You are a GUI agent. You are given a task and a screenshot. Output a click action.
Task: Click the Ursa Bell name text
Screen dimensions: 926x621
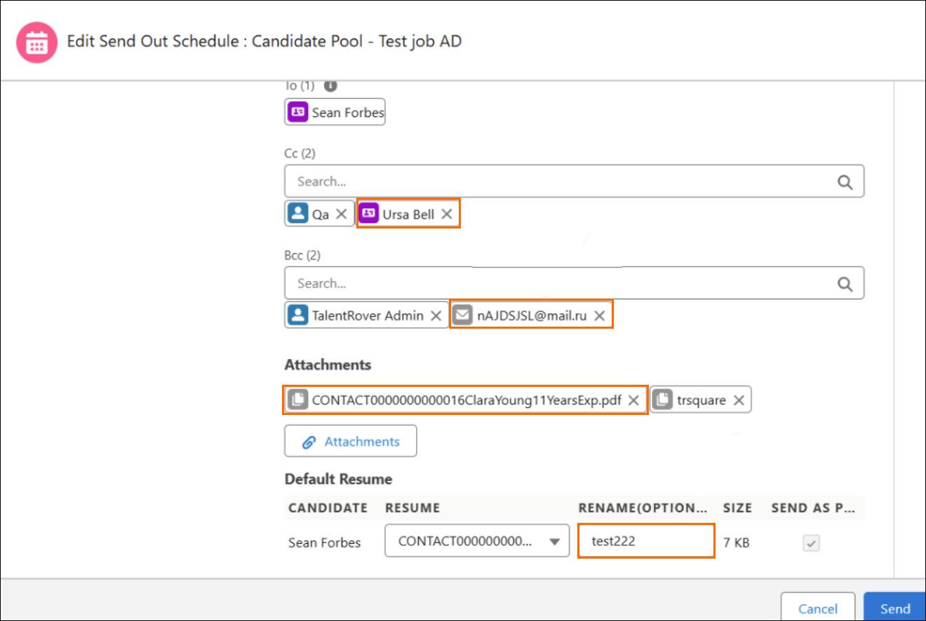pos(408,214)
